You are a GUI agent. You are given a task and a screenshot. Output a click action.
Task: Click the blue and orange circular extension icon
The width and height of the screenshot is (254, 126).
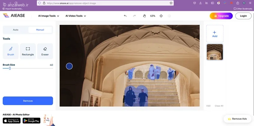pyautogui.click(x=225, y=3)
